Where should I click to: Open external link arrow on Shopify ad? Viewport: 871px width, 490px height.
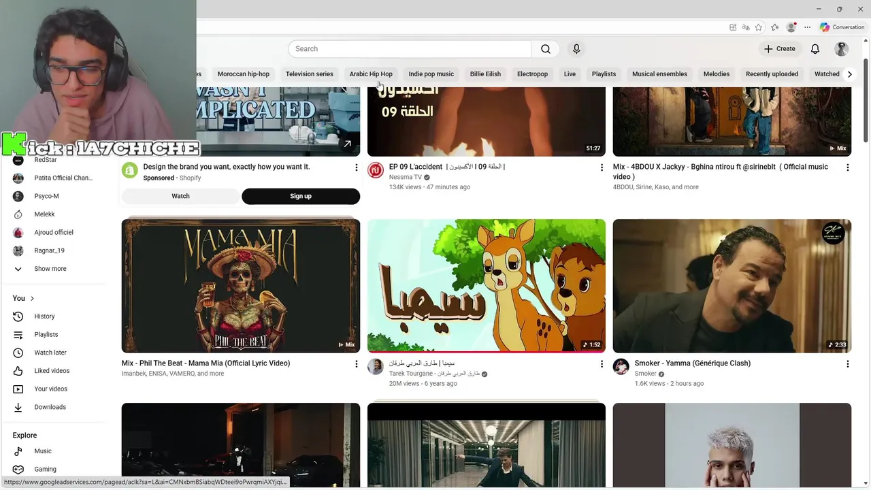pyautogui.click(x=347, y=144)
